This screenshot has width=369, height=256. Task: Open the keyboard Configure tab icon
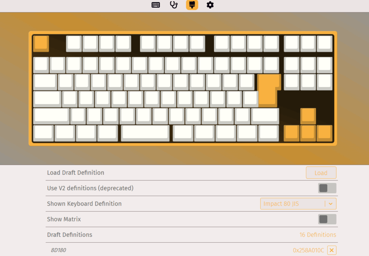point(156,5)
